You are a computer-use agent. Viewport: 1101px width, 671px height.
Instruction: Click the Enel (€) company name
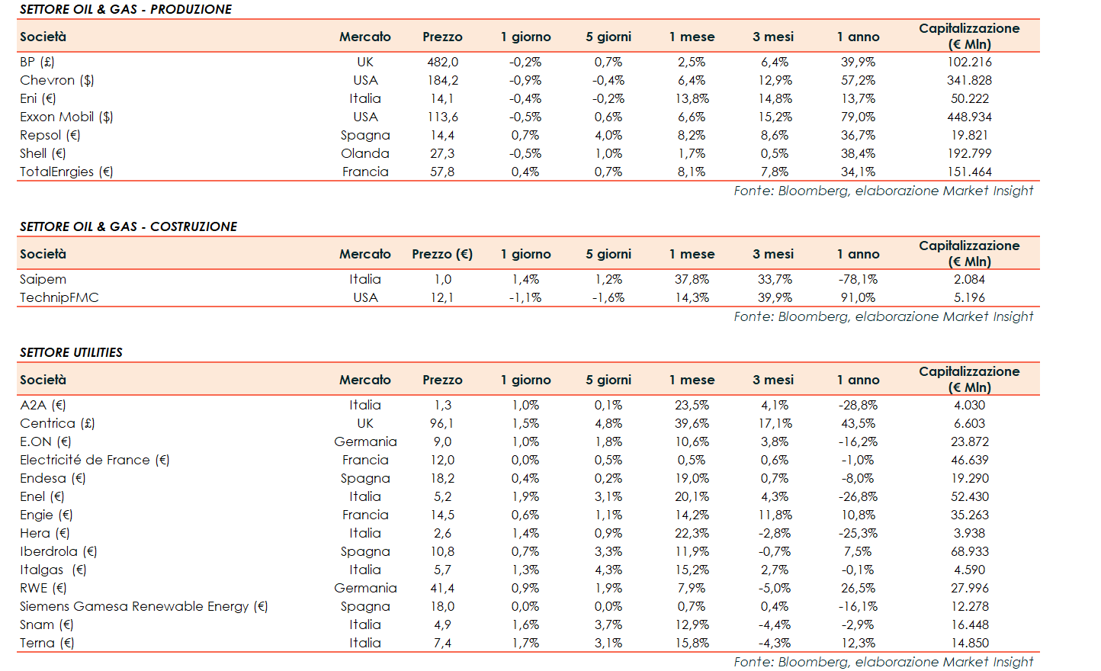42,496
